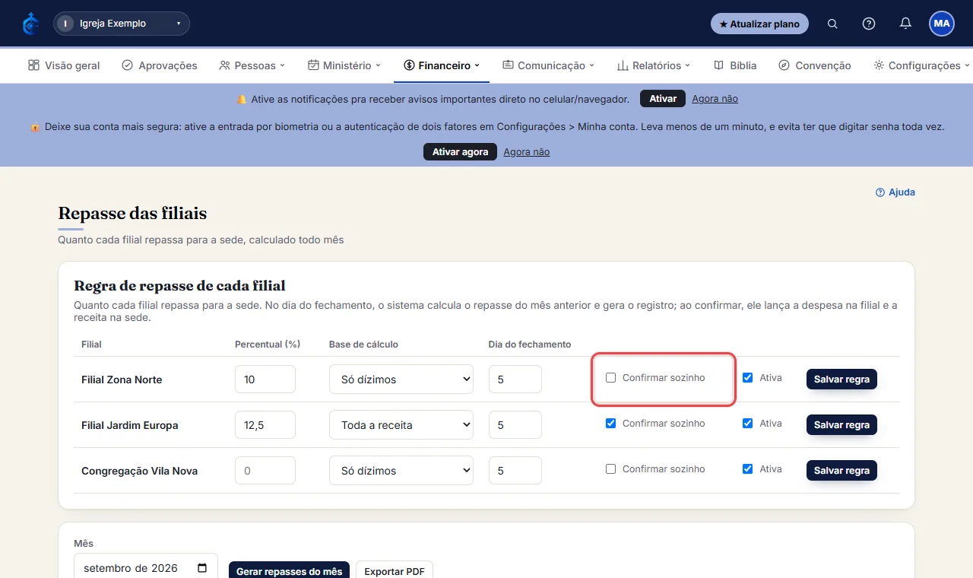The width and height of the screenshot is (973, 578).
Task: Open the search magnifier icon
Action: coord(832,24)
